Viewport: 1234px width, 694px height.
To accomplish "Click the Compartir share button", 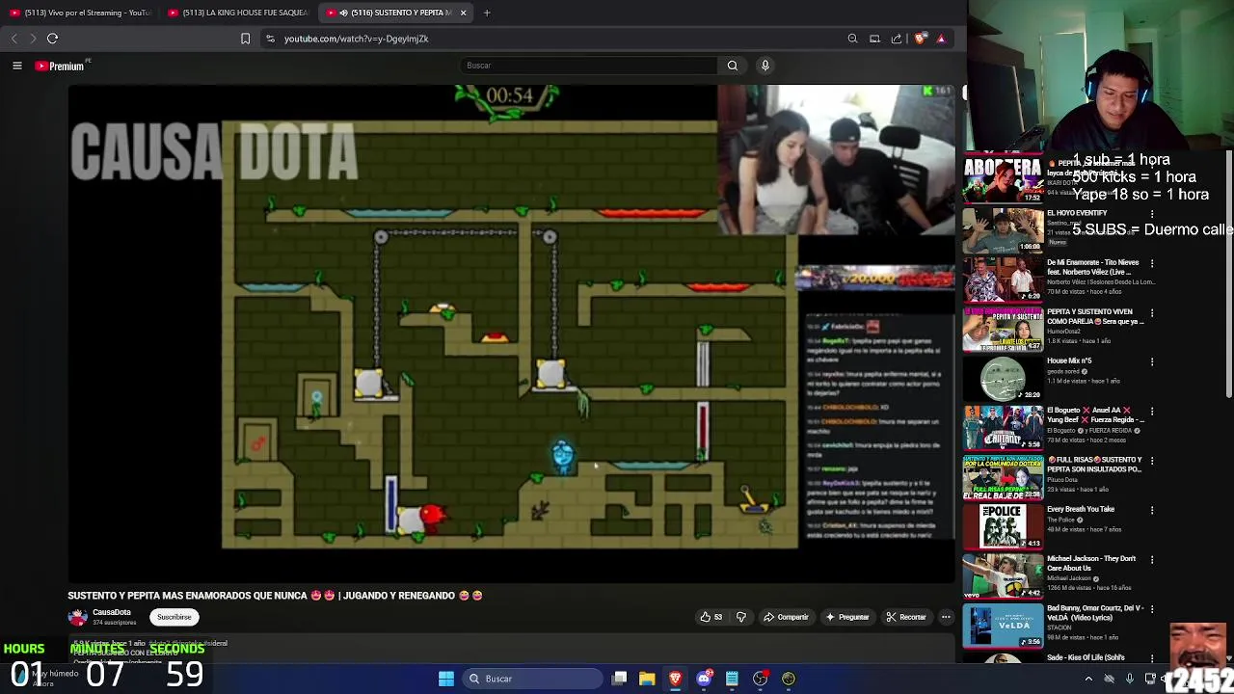I will 786,617.
